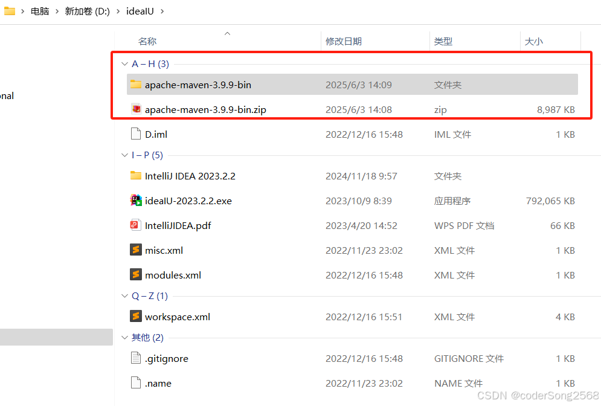Click the D.iml file icon
The width and height of the screenshot is (601, 406).
pos(136,134)
